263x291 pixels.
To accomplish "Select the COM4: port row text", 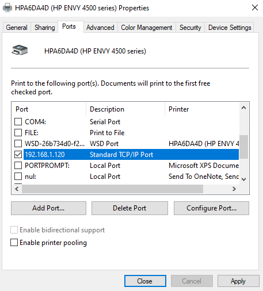I will (x=35, y=122).
